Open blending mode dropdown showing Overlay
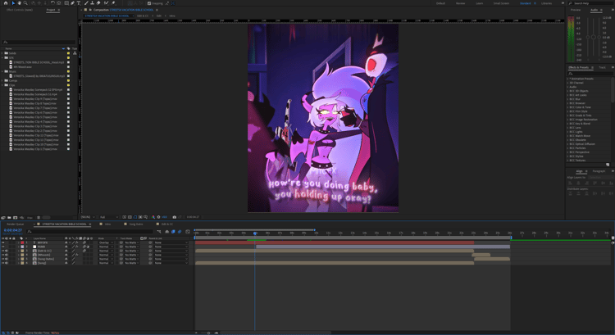This screenshot has height=335, width=615. 106,242
